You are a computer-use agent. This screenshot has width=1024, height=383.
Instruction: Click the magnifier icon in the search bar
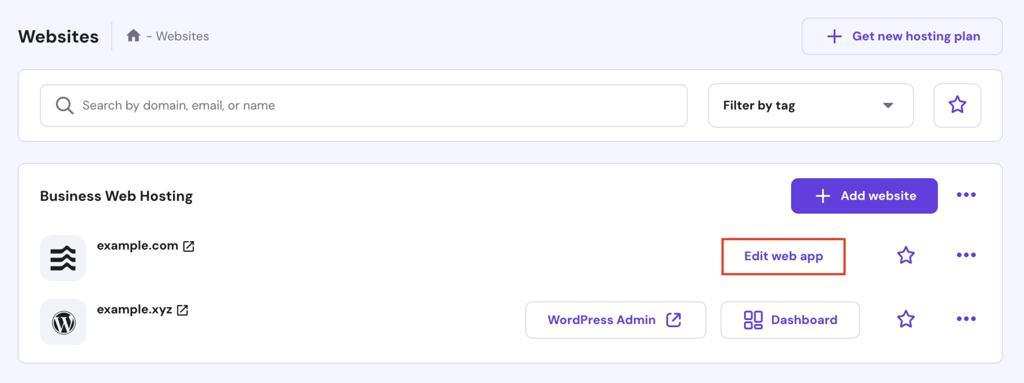pos(64,105)
